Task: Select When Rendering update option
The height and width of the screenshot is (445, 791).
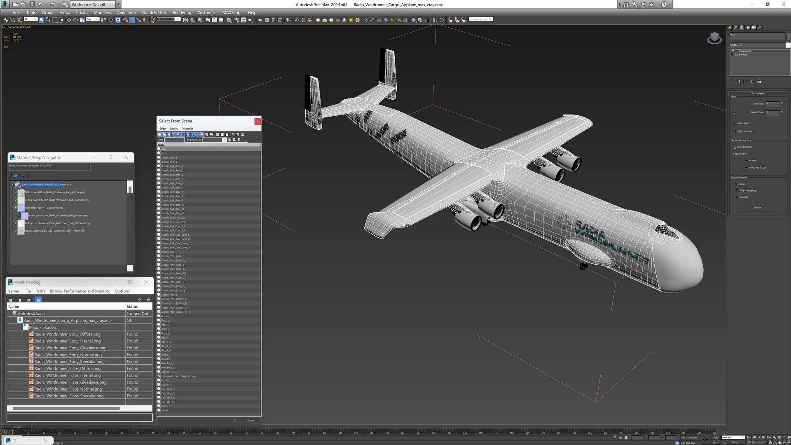Action: (x=737, y=191)
